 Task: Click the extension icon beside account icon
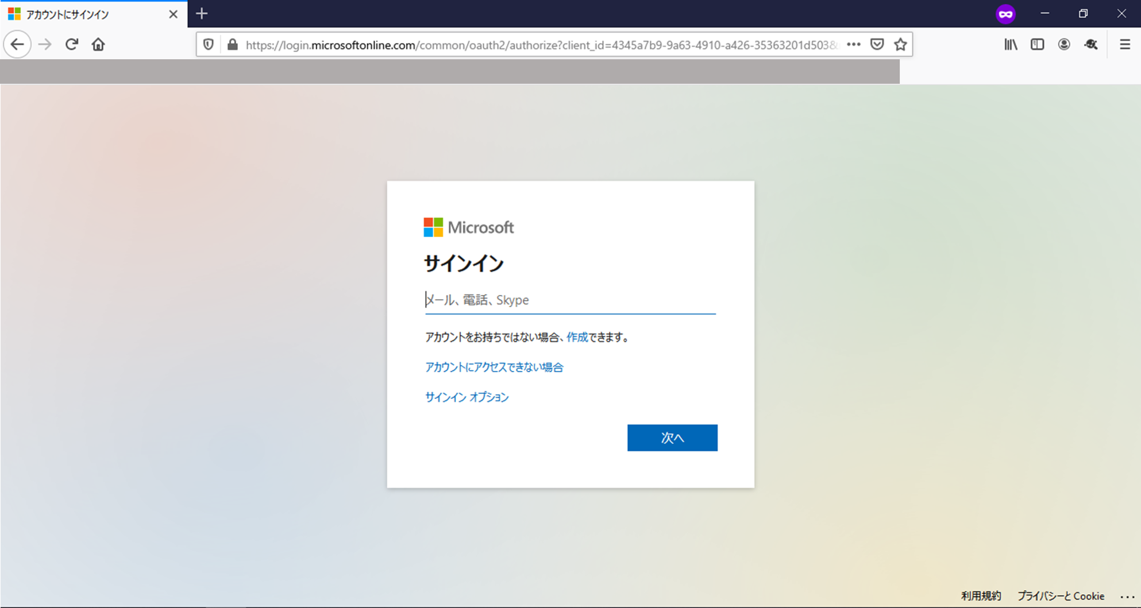[1091, 44]
